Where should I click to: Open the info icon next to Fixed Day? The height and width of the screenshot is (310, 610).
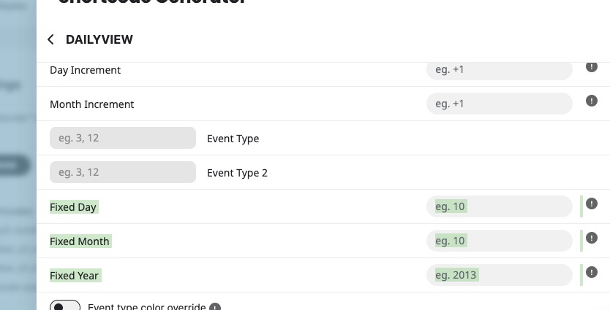[x=591, y=204]
